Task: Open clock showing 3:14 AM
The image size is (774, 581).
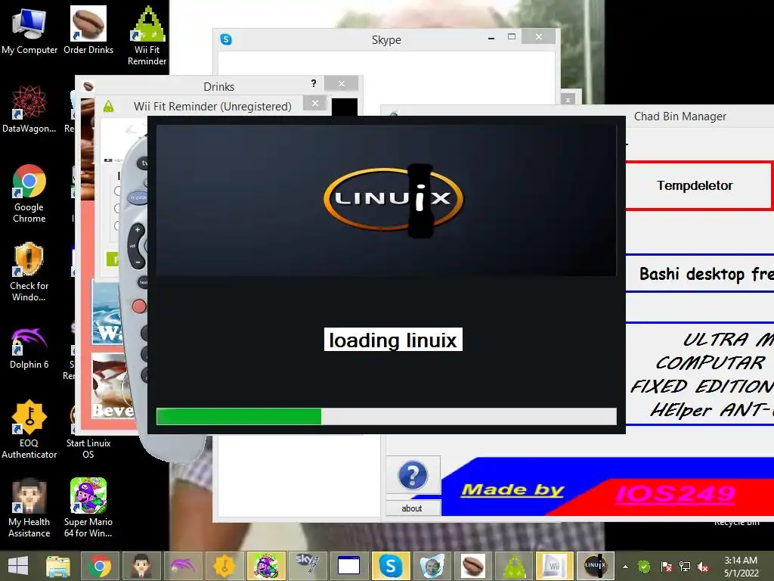Action: click(741, 567)
